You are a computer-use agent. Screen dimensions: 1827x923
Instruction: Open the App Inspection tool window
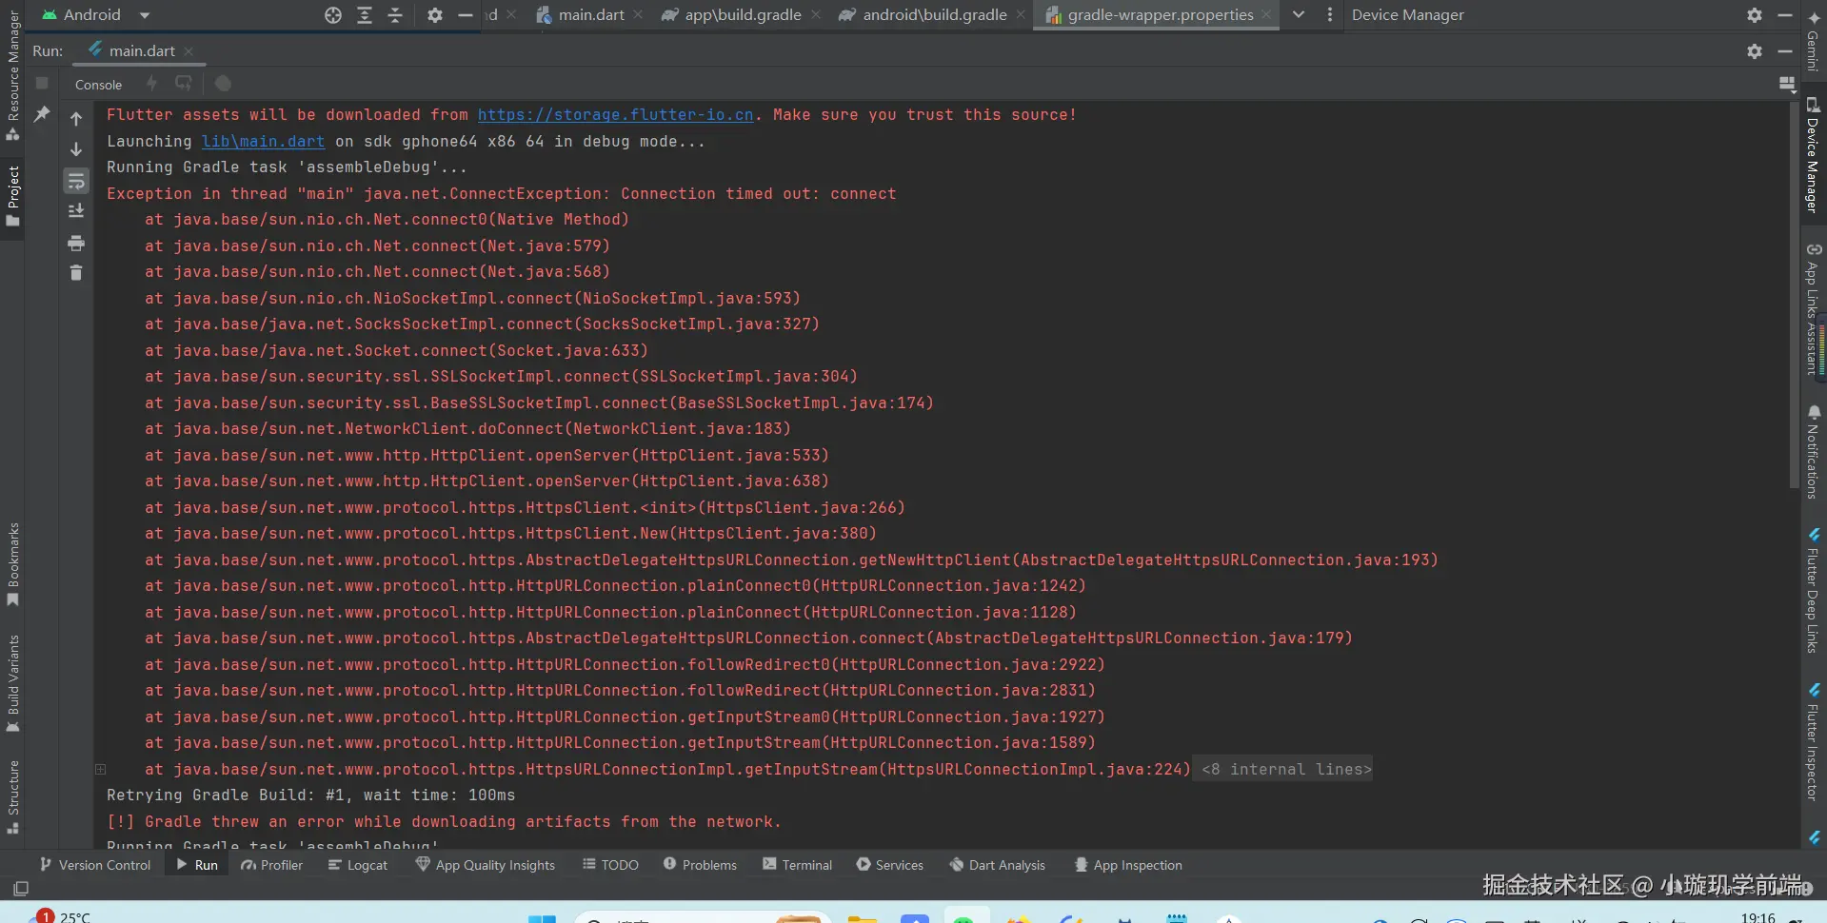(1128, 865)
